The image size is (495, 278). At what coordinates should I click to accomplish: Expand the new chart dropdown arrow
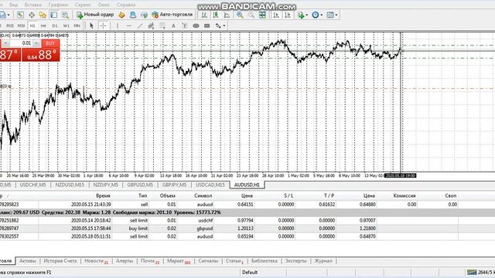tap(9, 15)
